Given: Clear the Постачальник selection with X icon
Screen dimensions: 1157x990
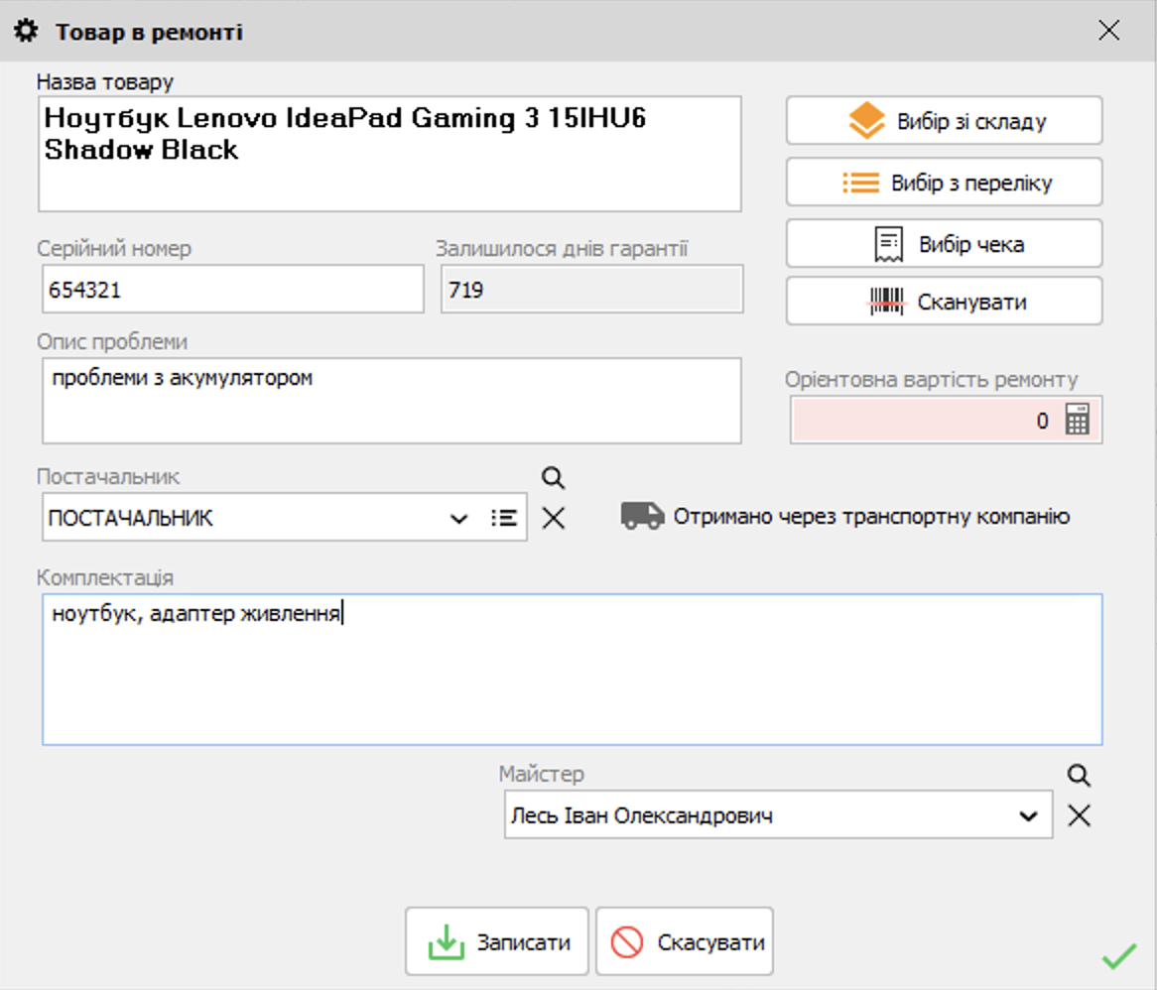Looking at the screenshot, I should point(554,518).
